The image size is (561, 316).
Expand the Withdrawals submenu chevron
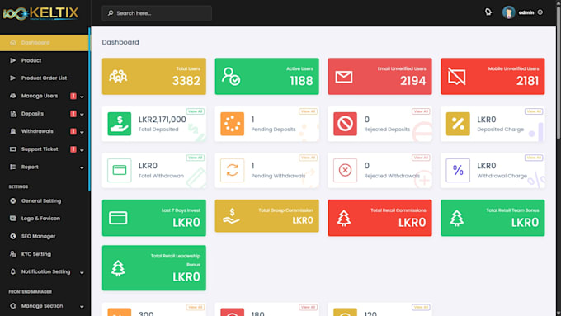pos(82,132)
